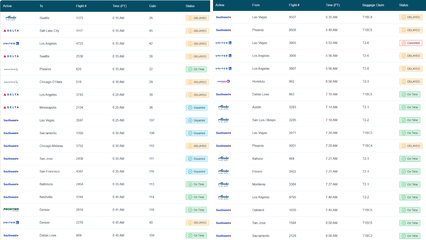Click the Gate column header
The image size is (426, 240).
[153, 6]
